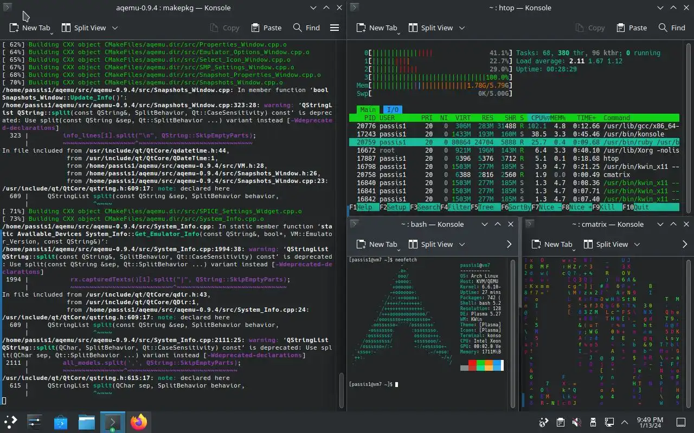Select the root Xorg process row in htop

pyautogui.click(x=514, y=150)
